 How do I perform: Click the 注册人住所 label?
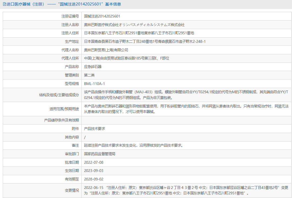pyautogui.click(x=70, y=33)
